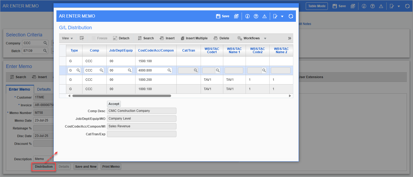Click the warning triangle icon in popup header
The width and height of the screenshot is (413, 177).
pos(265,16)
